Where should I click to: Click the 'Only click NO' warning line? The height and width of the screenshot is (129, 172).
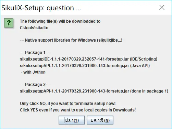[67, 104]
